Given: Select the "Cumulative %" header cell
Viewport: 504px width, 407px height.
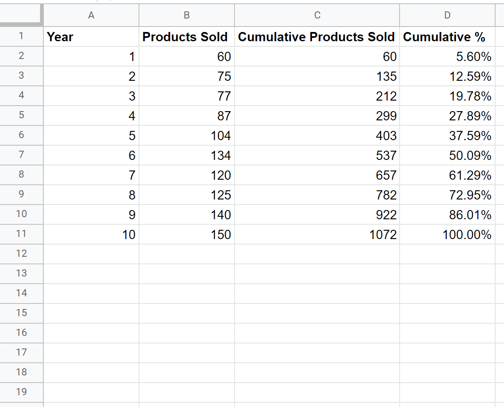Looking at the screenshot, I should 447,37.
